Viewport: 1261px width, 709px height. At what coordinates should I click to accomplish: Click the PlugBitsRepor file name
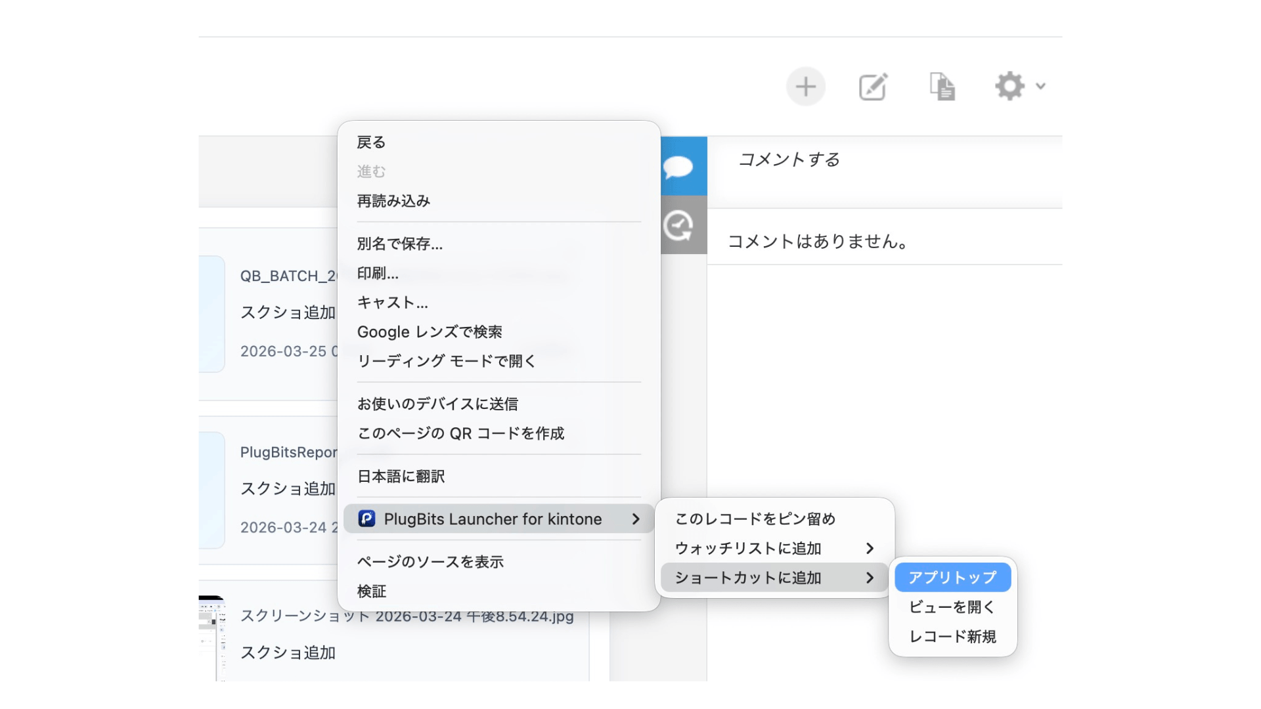288,452
